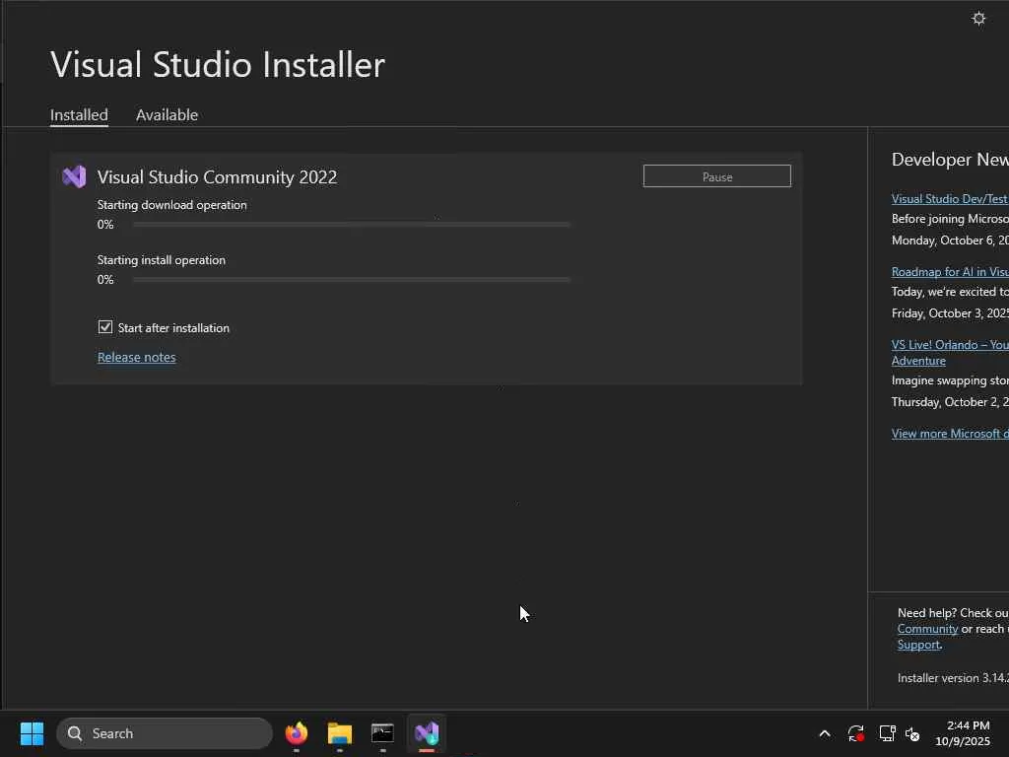Open the Support link
Screen dimensions: 1009x757
click(918, 645)
